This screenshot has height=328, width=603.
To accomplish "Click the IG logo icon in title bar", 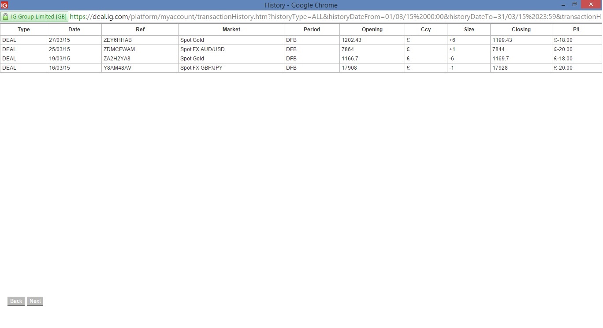I will coord(4,5).
